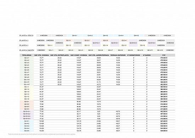This screenshot has width=195, height=138.
Task: Select the G3-1-1 typology cell in table
Action: coord(27,87)
